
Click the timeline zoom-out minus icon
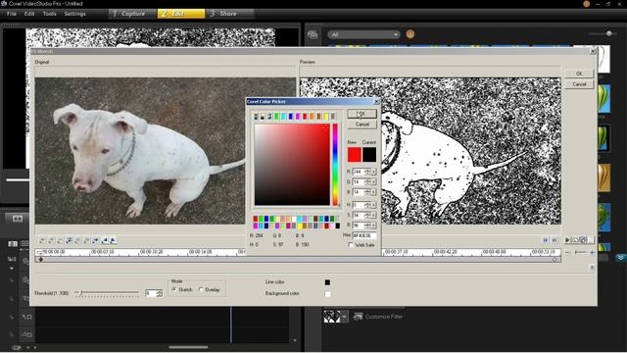pos(567,253)
